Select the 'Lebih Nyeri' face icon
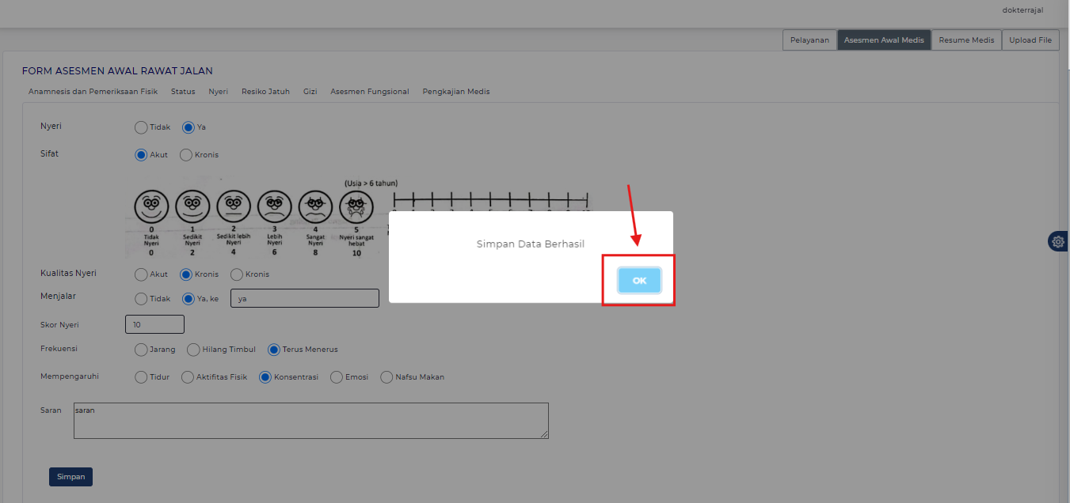The image size is (1070, 503). (x=274, y=207)
